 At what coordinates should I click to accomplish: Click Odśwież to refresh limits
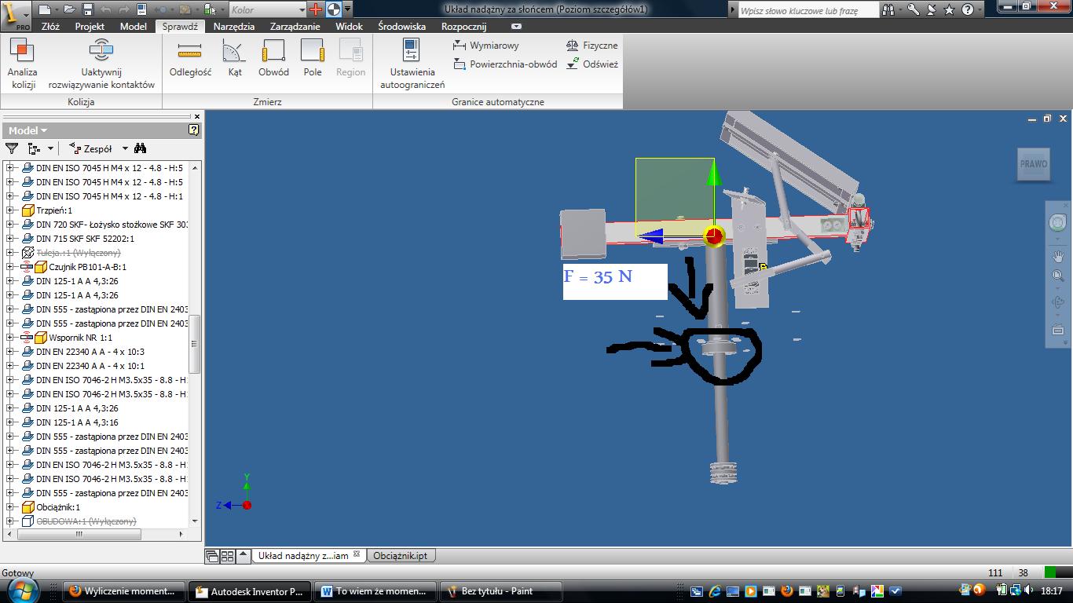click(592, 64)
